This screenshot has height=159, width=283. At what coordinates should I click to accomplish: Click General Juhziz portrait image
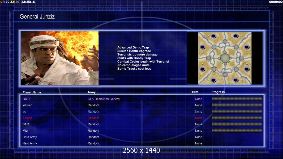point(60,58)
